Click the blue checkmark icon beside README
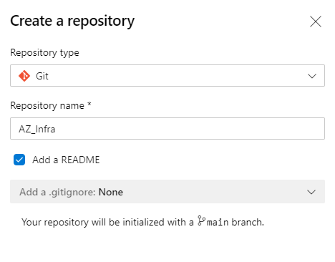Screen dimensions: 335x262 [19, 160]
